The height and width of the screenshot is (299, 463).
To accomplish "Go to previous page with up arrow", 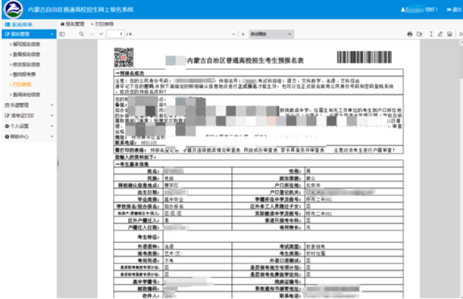I will pyautogui.click(x=92, y=33).
